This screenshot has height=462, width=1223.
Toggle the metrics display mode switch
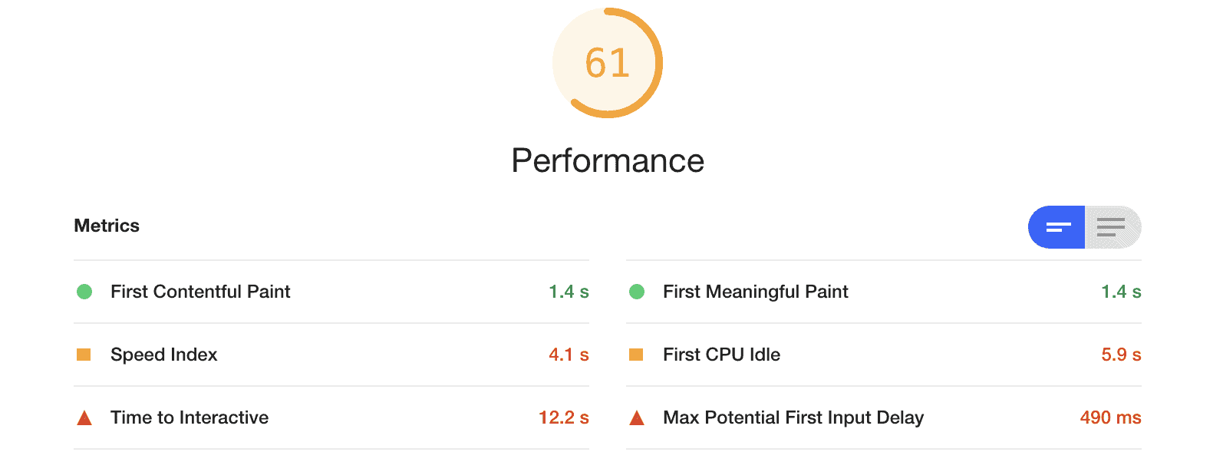[x=1084, y=227]
